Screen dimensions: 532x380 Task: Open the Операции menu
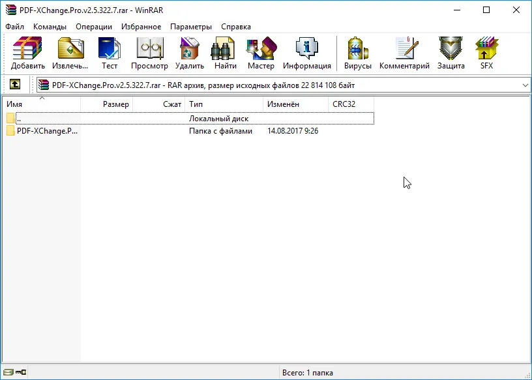tap(94, 27)
